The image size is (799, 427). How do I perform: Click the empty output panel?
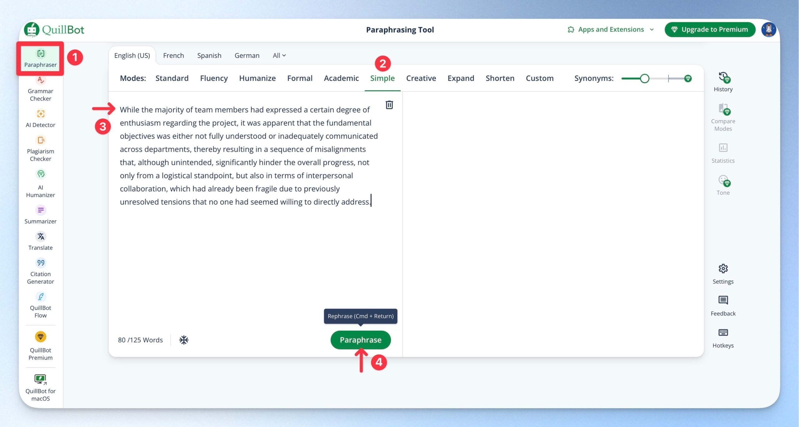(x=553, y=224)
